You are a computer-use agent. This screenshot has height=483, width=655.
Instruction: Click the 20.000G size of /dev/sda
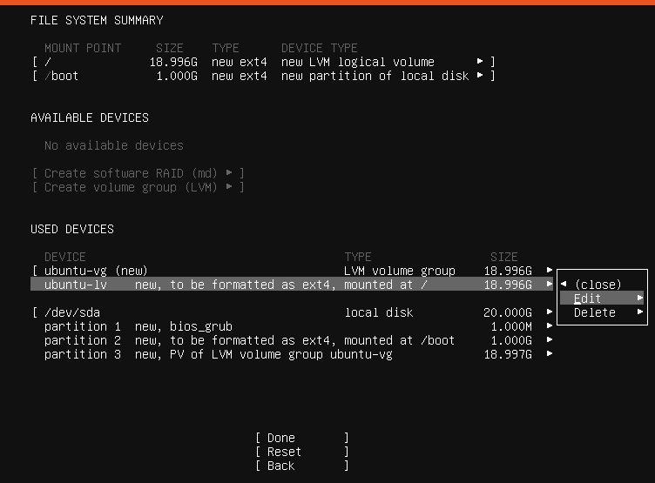[508, 312]
